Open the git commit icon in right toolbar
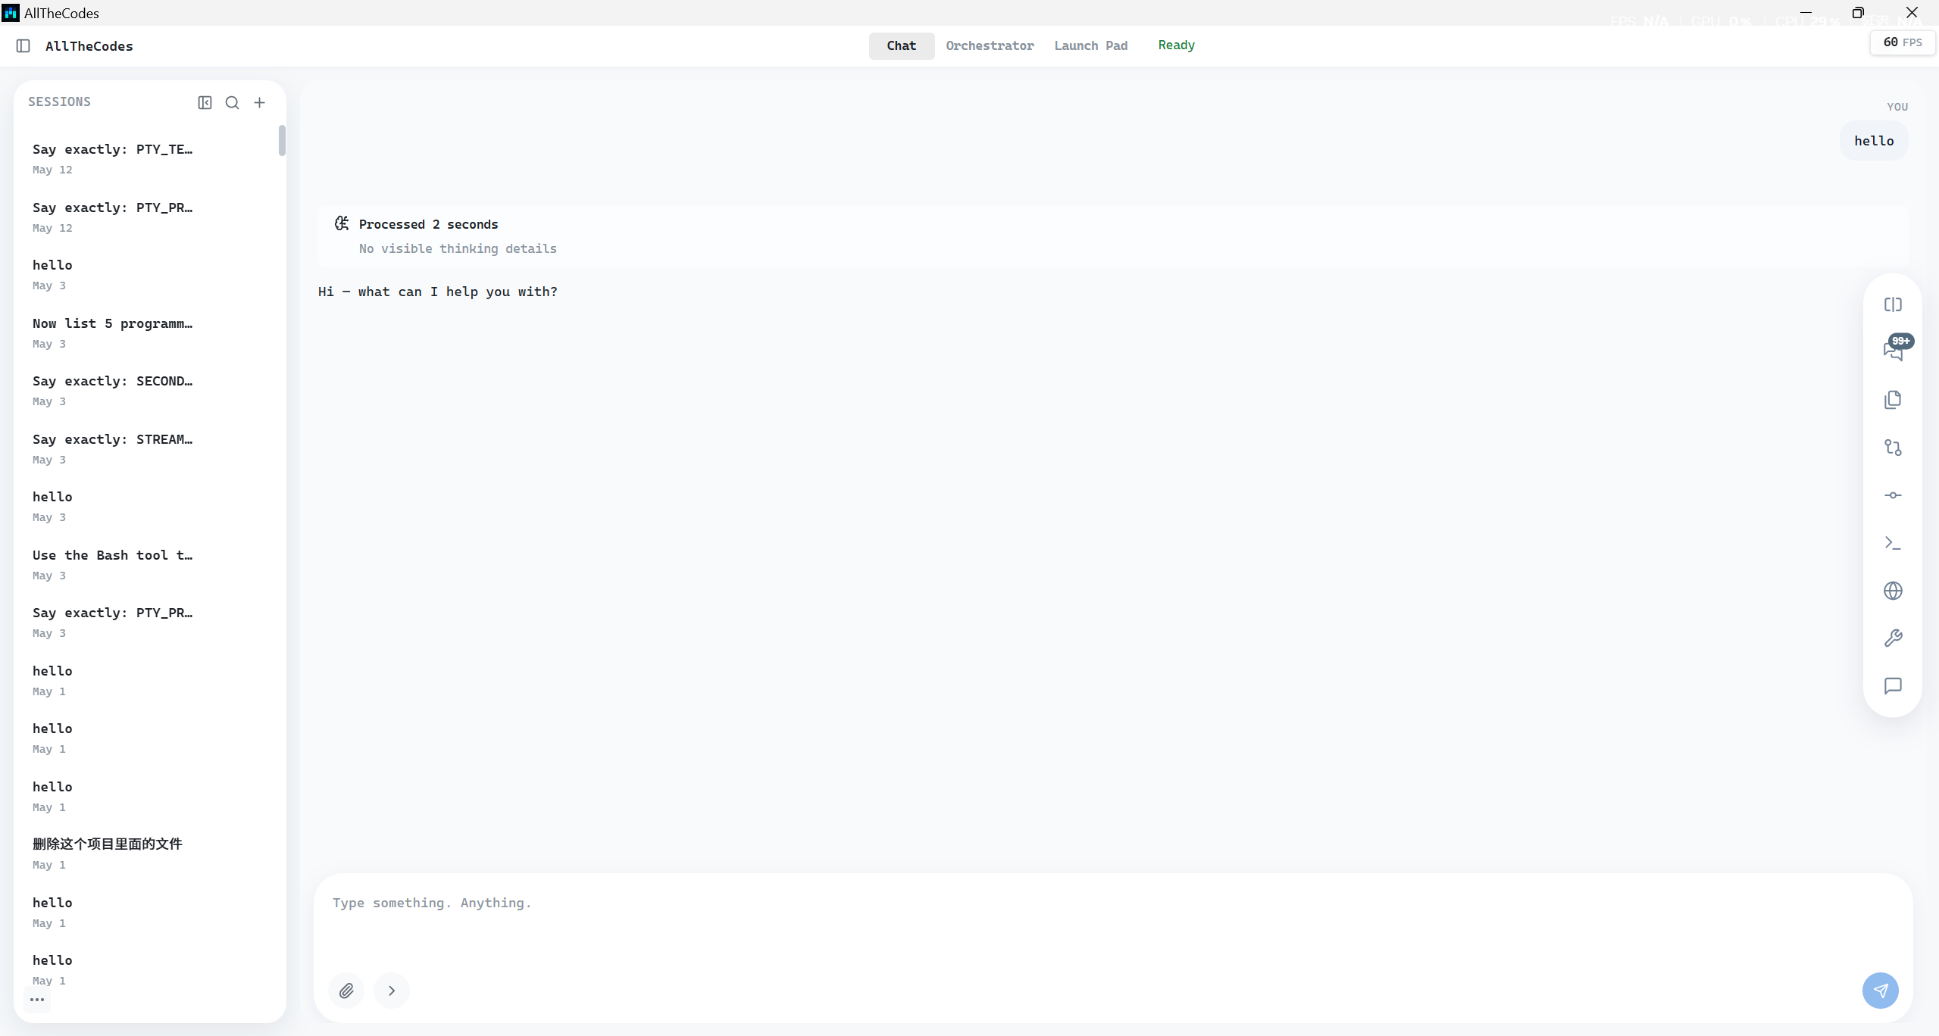 coord(1893,495)
